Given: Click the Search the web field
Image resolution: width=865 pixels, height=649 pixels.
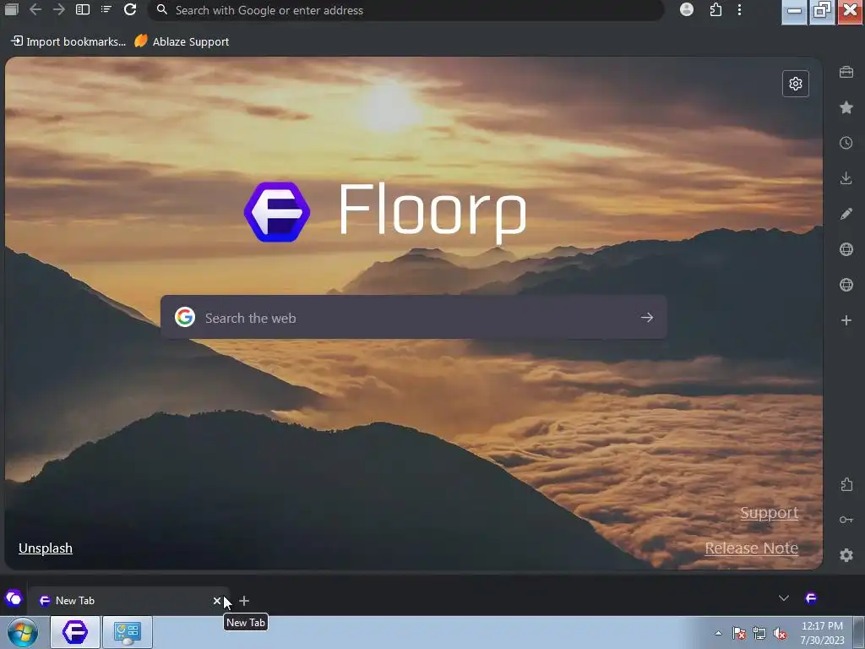Looking at the screenshot, I should pos(414,318).
